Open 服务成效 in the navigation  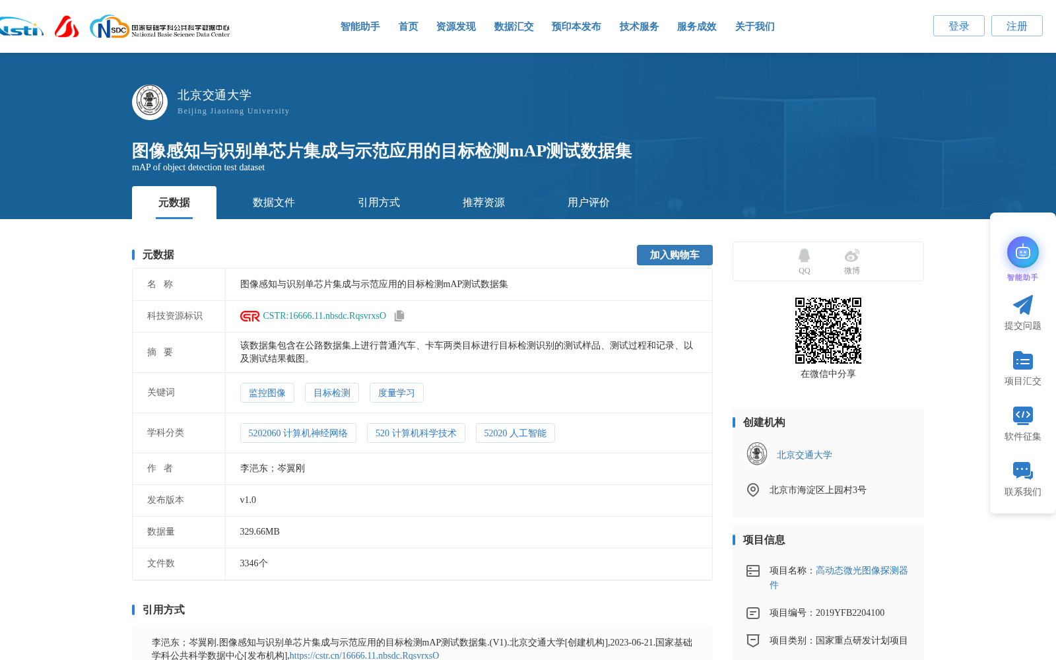[x=697, y=26]
